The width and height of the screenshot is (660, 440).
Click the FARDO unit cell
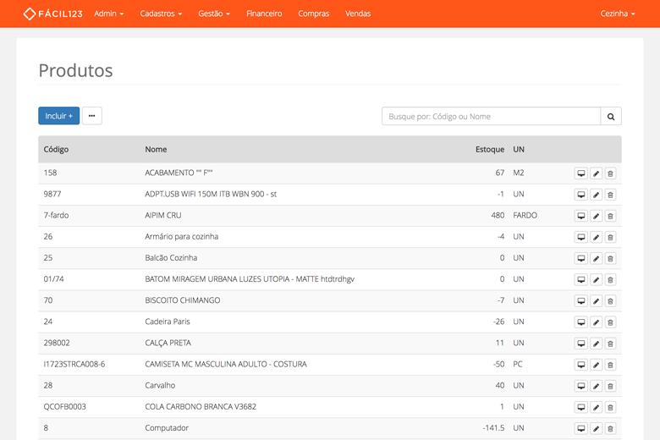[x=525, y=215]
